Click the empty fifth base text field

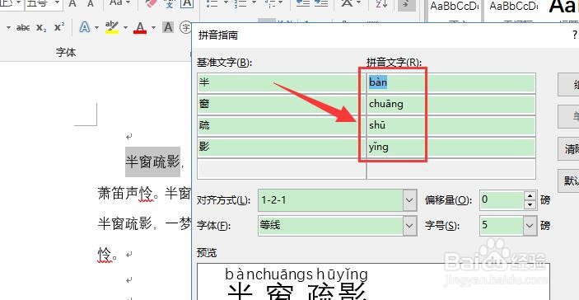click(x=282, y=169)
